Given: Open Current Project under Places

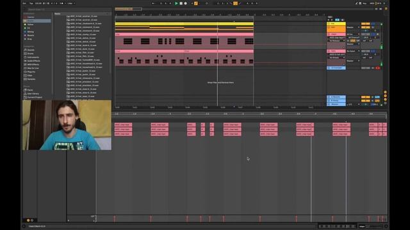Looking at the screenshot, I should click(35, 97).
